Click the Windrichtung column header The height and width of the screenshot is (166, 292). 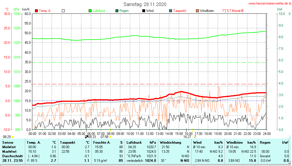point(170,143)
